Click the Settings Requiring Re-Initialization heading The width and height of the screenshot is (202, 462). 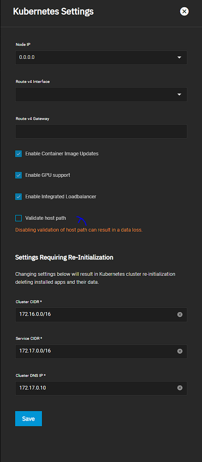point(64,257)
